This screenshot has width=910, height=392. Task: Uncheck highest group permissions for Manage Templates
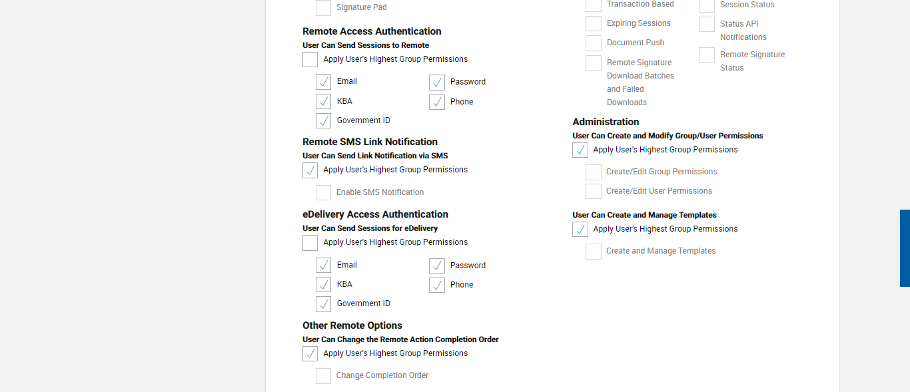[x=580, y=230]
